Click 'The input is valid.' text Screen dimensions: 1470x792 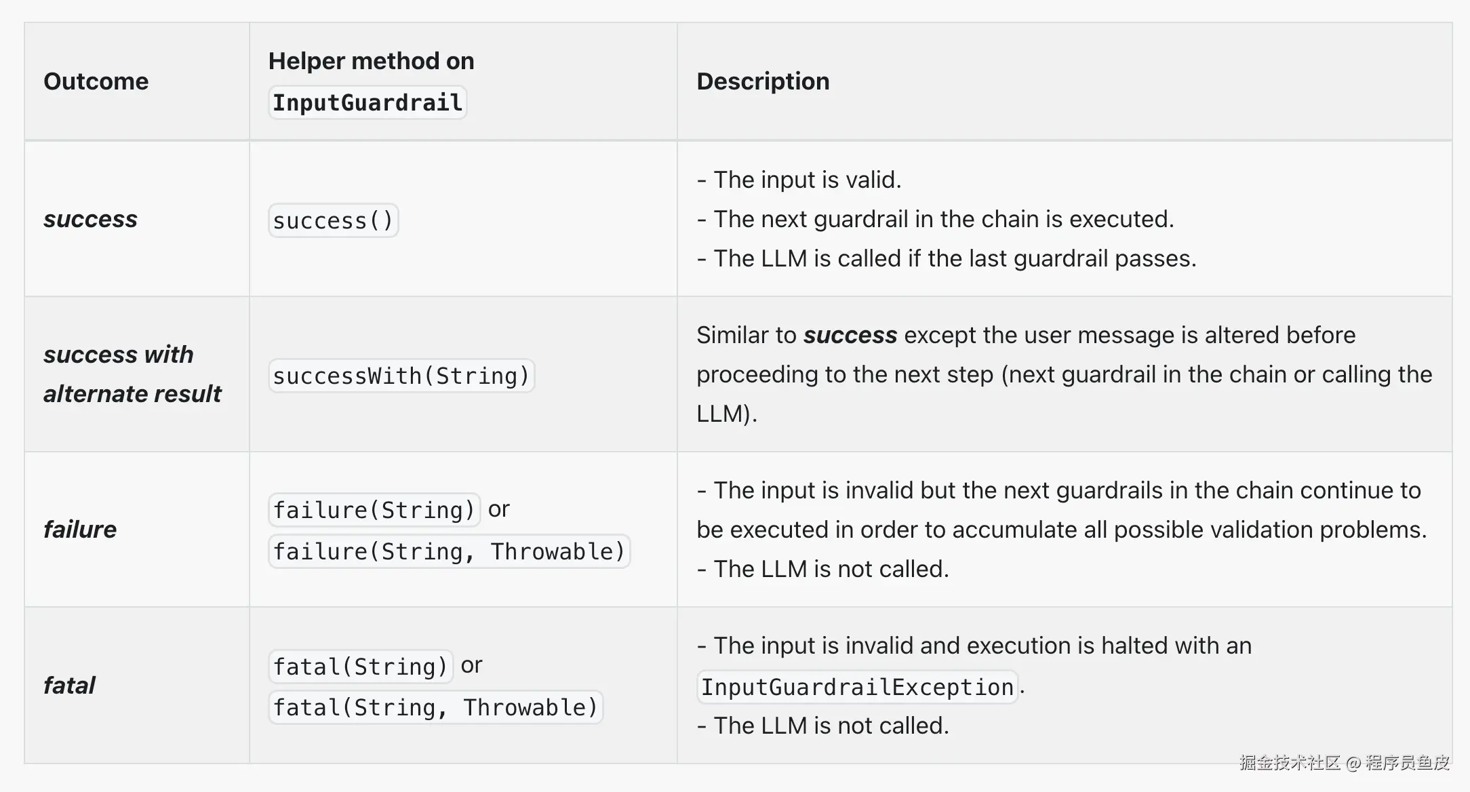point(806,180)
